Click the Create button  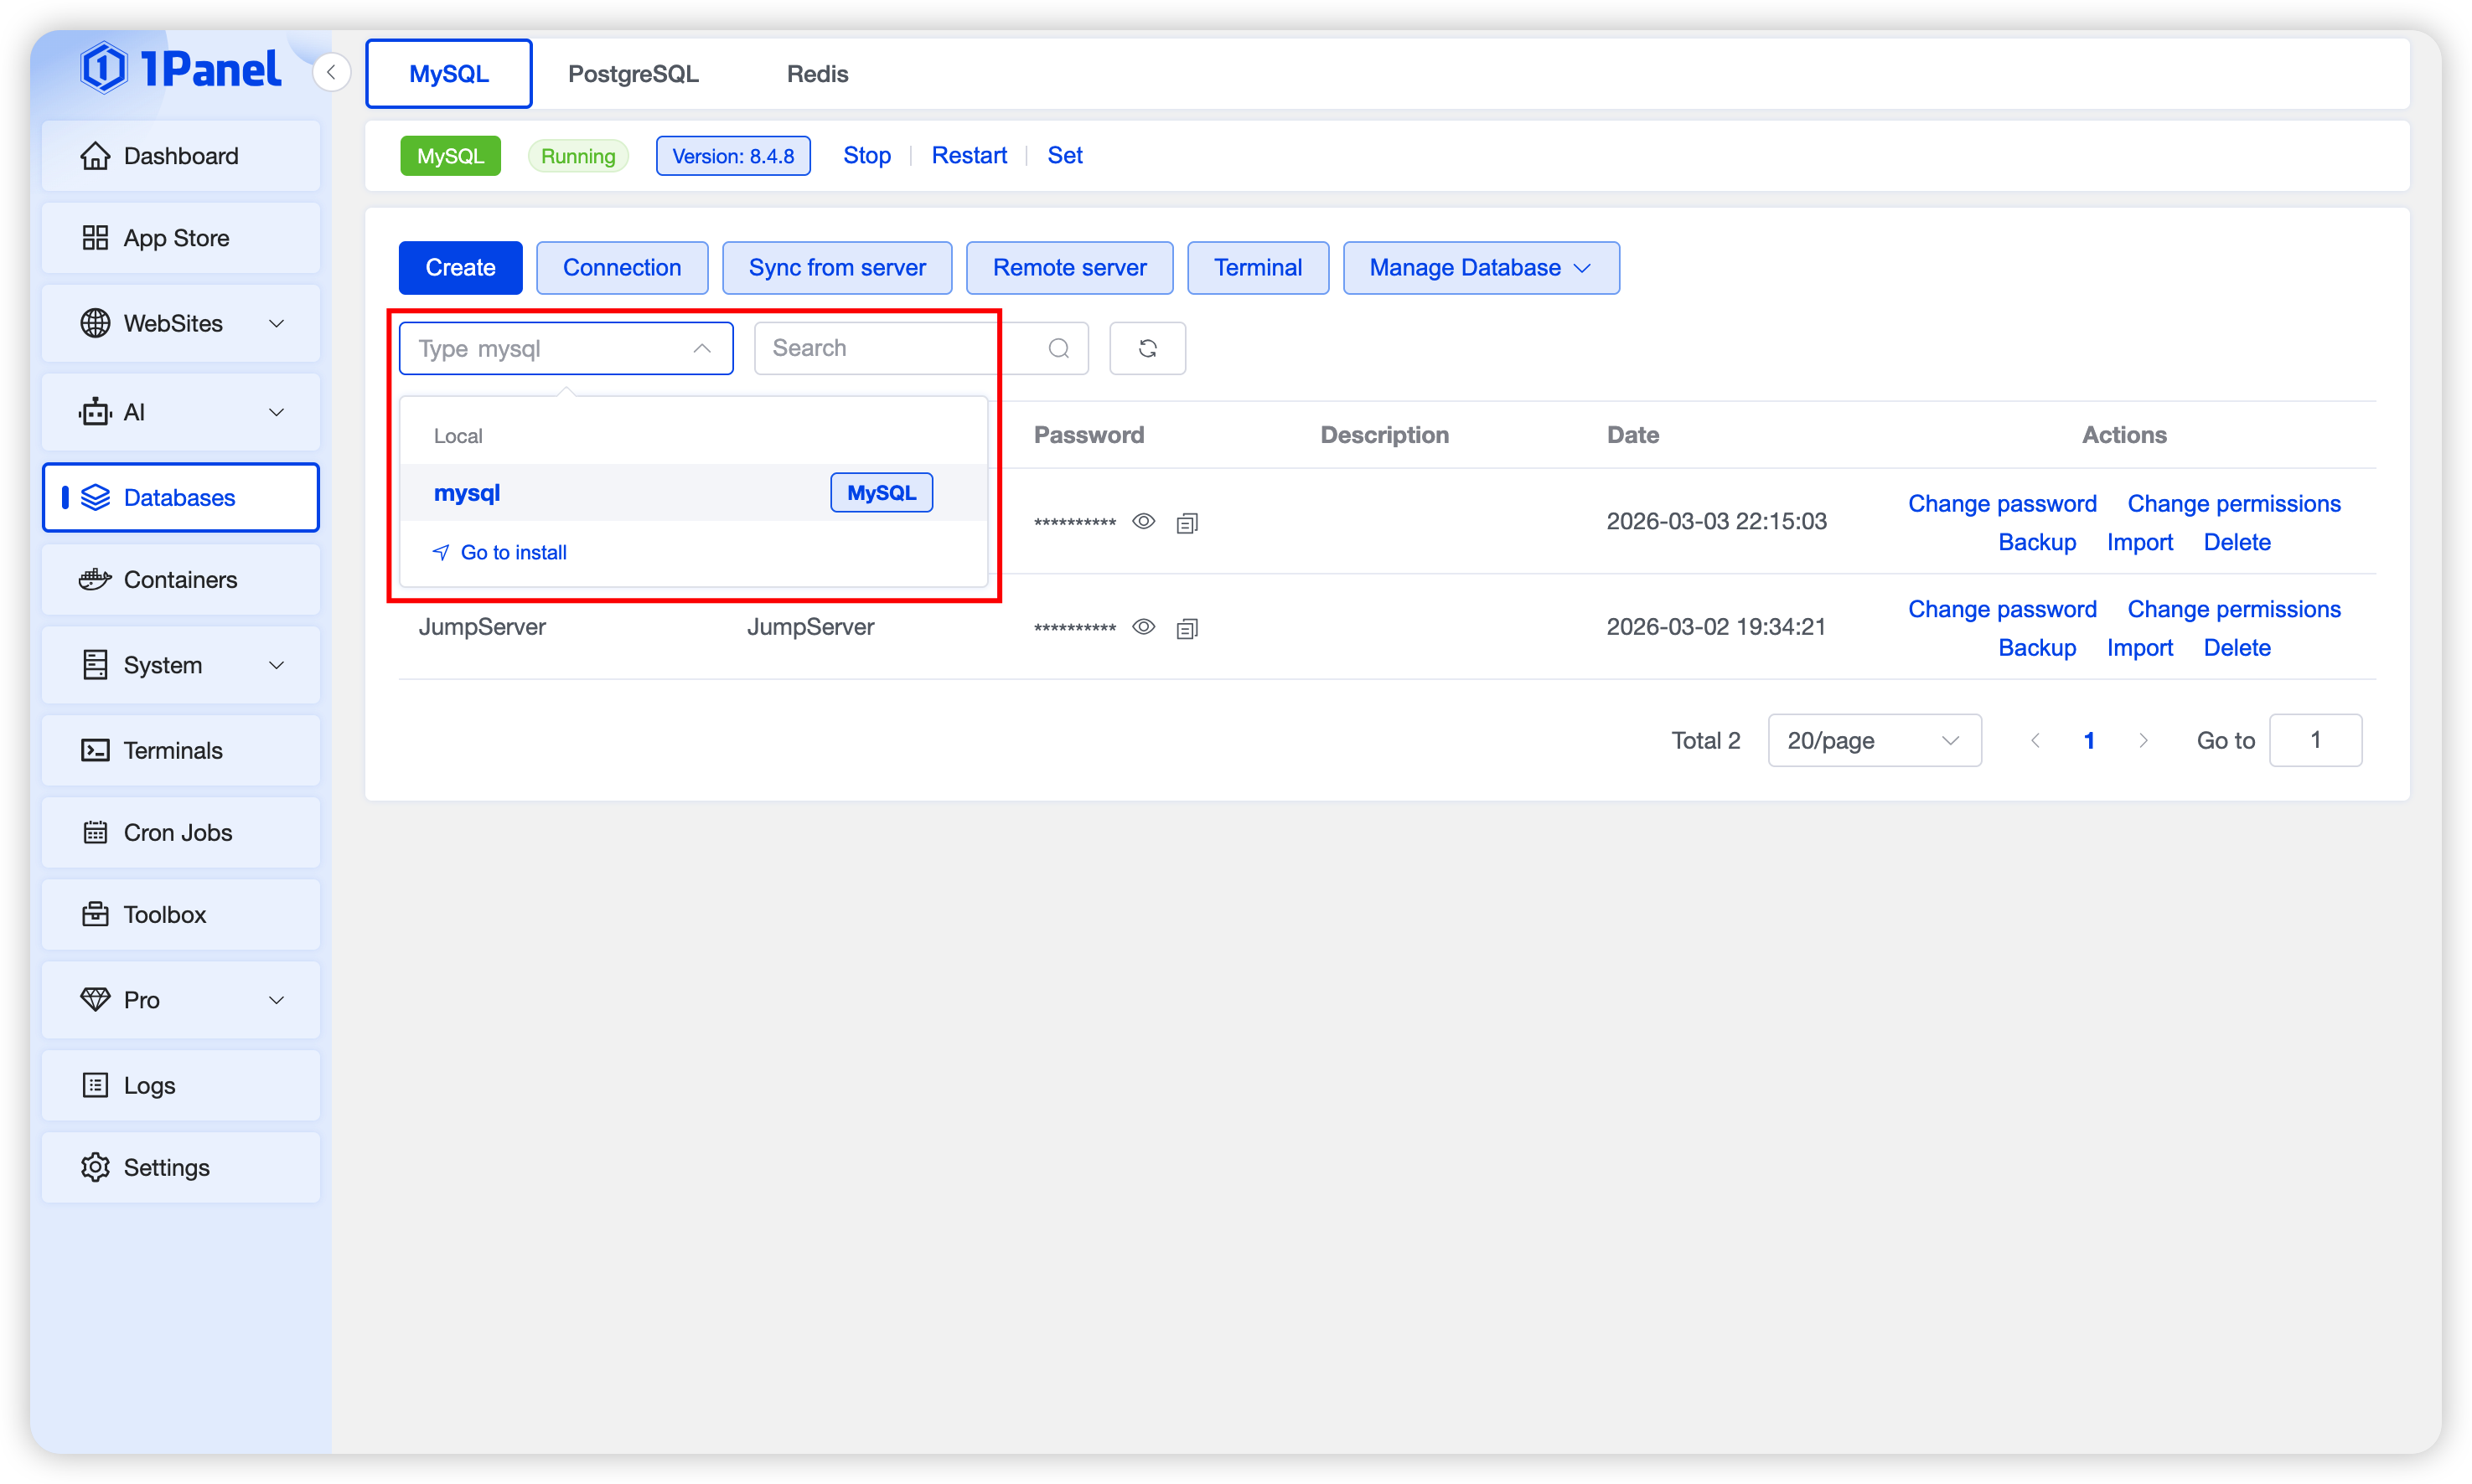click(459, 268)
